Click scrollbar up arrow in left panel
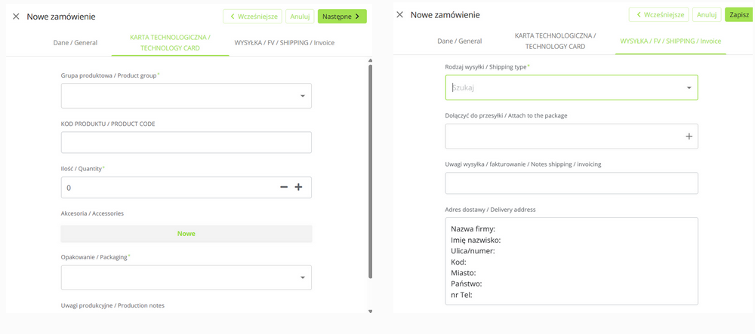 [x=370, y=60]
